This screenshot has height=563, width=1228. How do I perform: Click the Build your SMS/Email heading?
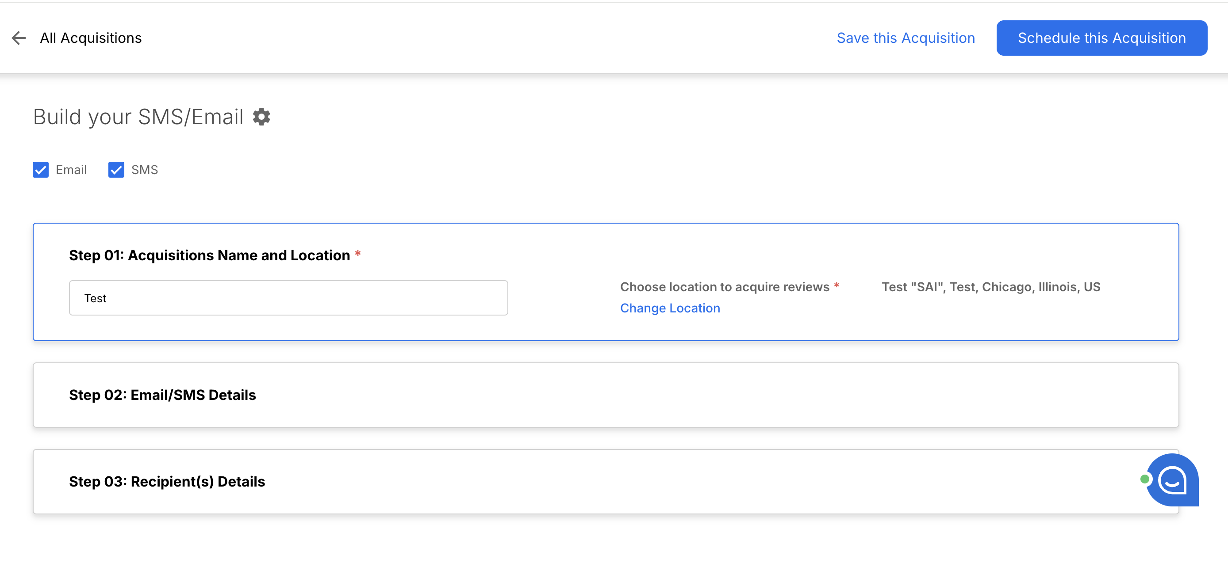(138, 117)
